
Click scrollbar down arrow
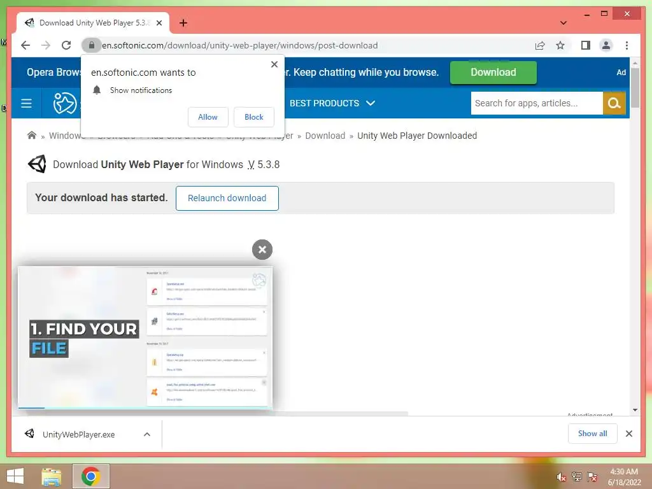click(635, 410)
